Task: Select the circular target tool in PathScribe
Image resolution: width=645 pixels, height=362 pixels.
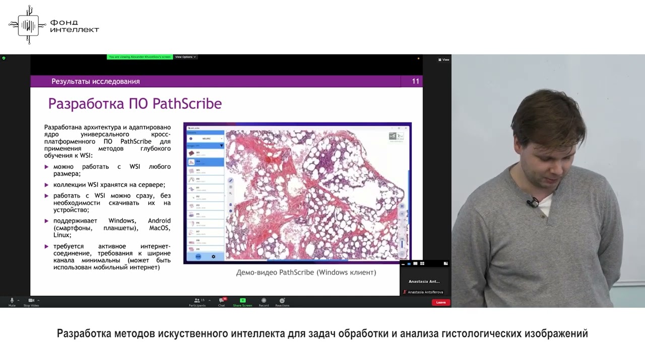Action: [x=231, y=187]
